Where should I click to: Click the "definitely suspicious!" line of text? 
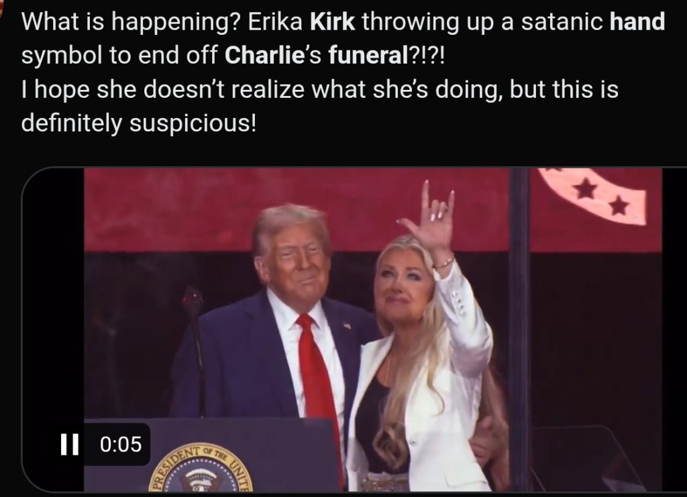138,123
